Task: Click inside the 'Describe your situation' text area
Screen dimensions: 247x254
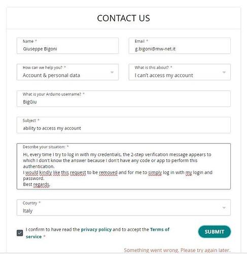Action: coord(124,166)
